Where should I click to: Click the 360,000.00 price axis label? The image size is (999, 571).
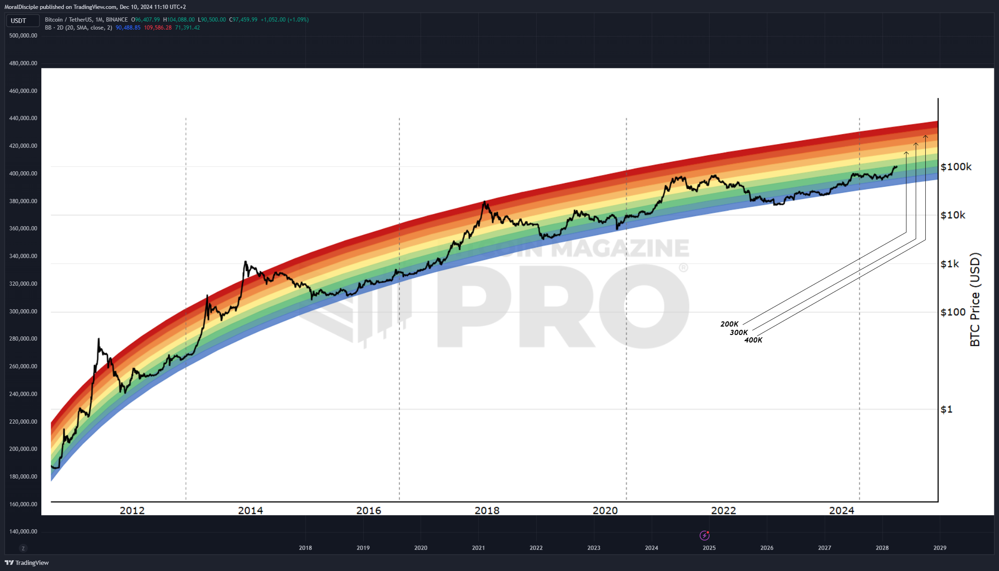pyautogui.click(x=23, y=228)
